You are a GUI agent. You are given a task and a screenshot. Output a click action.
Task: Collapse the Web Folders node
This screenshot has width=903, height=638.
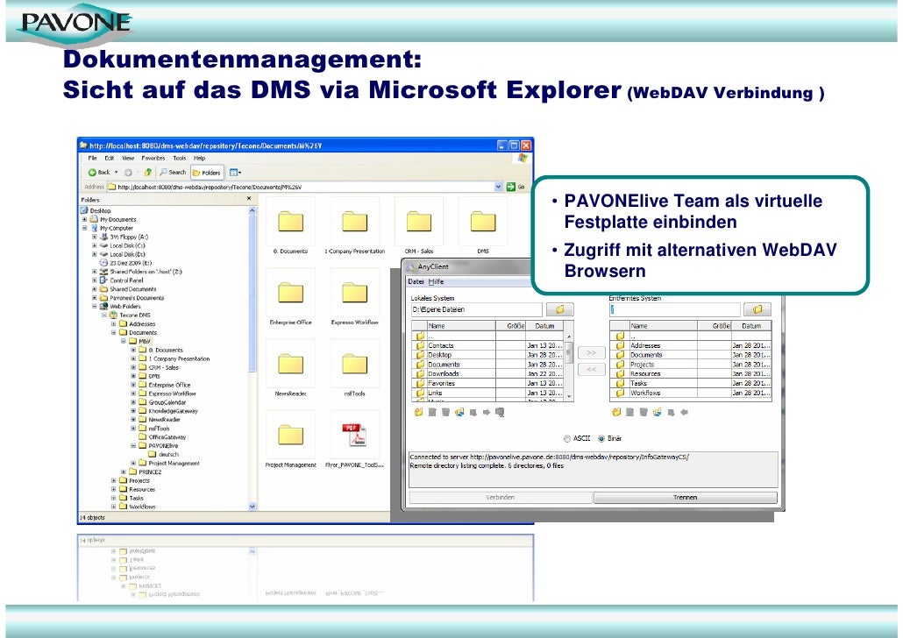pos(95,307)
